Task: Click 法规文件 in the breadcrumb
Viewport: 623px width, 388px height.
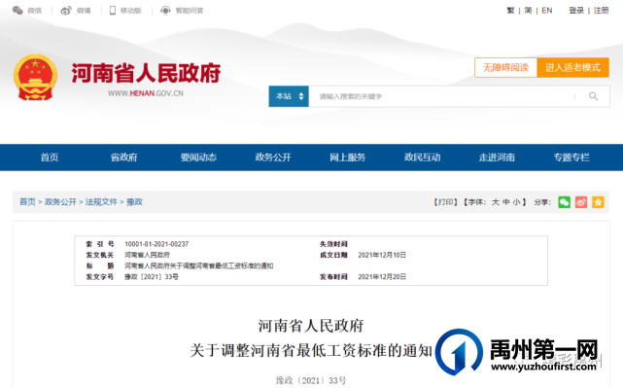Action: (101, 202)
